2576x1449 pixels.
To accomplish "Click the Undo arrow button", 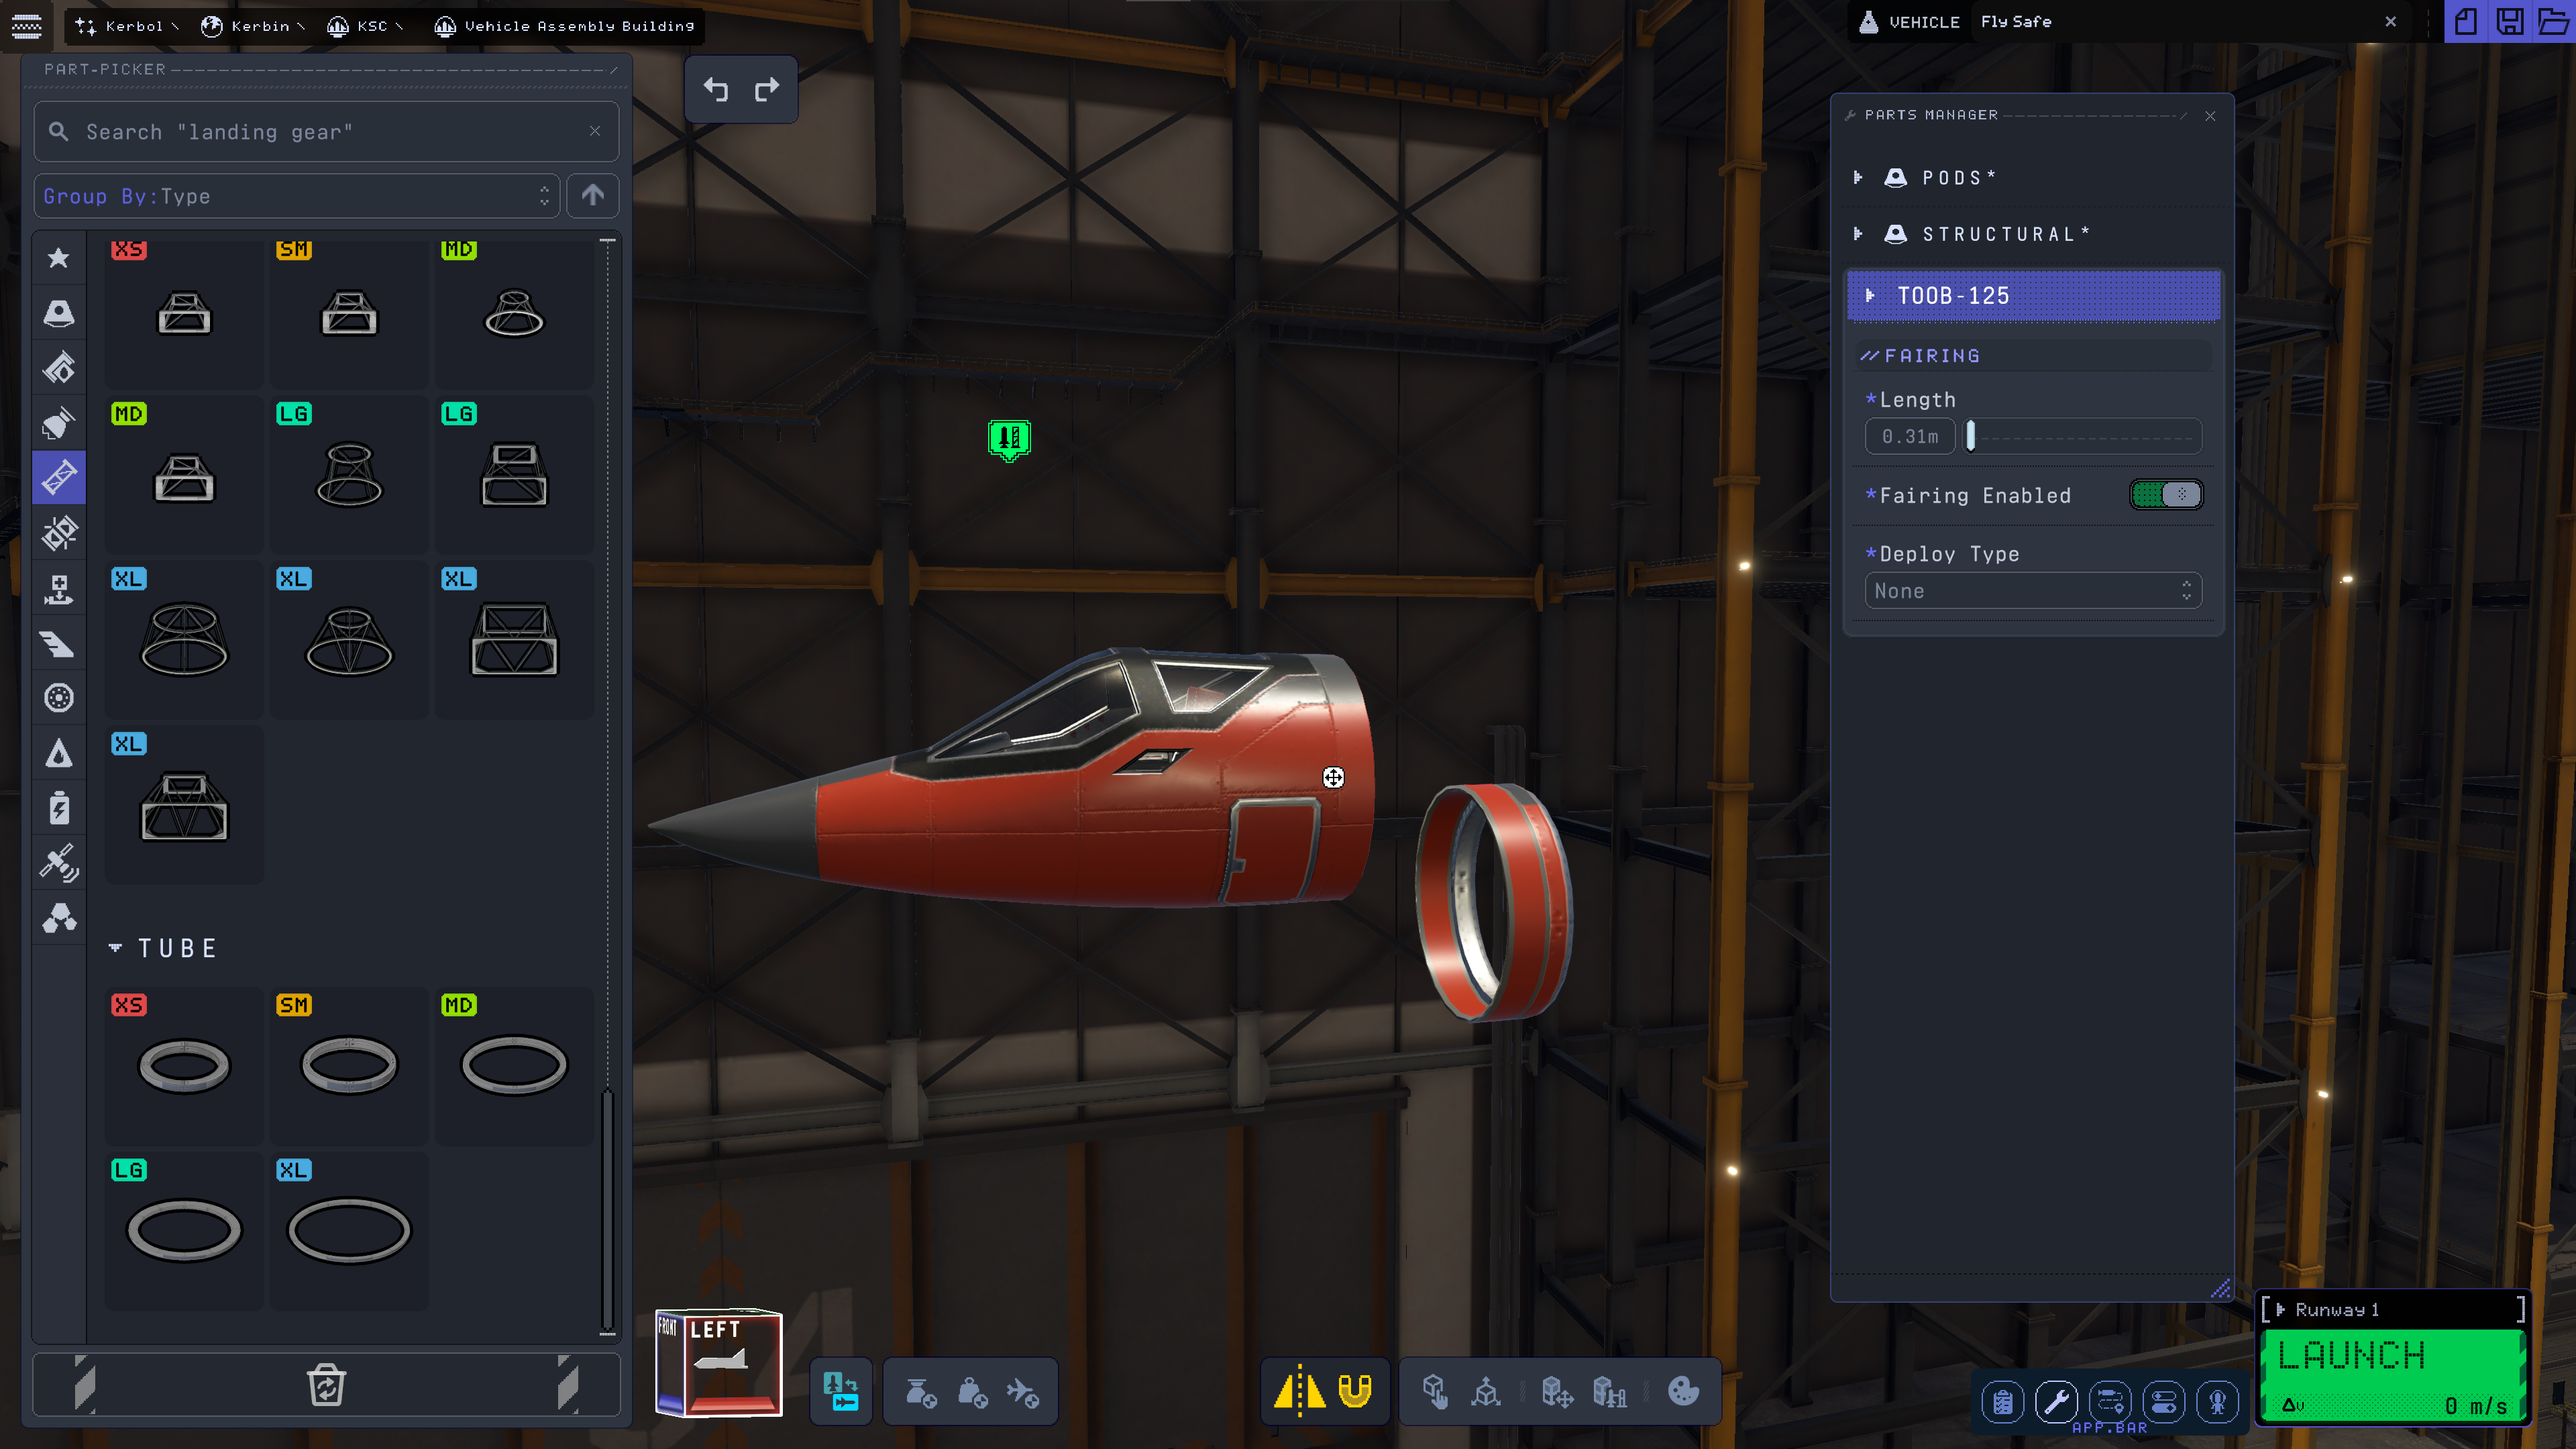I will point(716,90).
